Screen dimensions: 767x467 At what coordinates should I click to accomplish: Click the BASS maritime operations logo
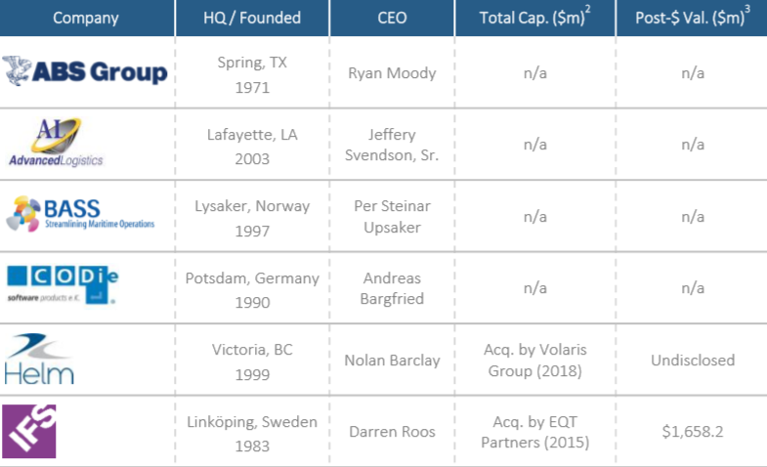click(x=80, y=215)
